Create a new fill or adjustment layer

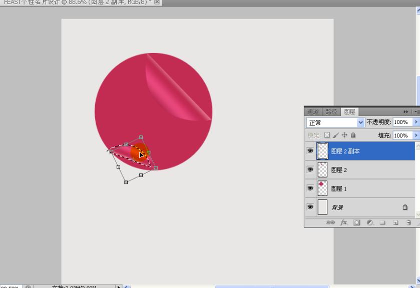369,222
